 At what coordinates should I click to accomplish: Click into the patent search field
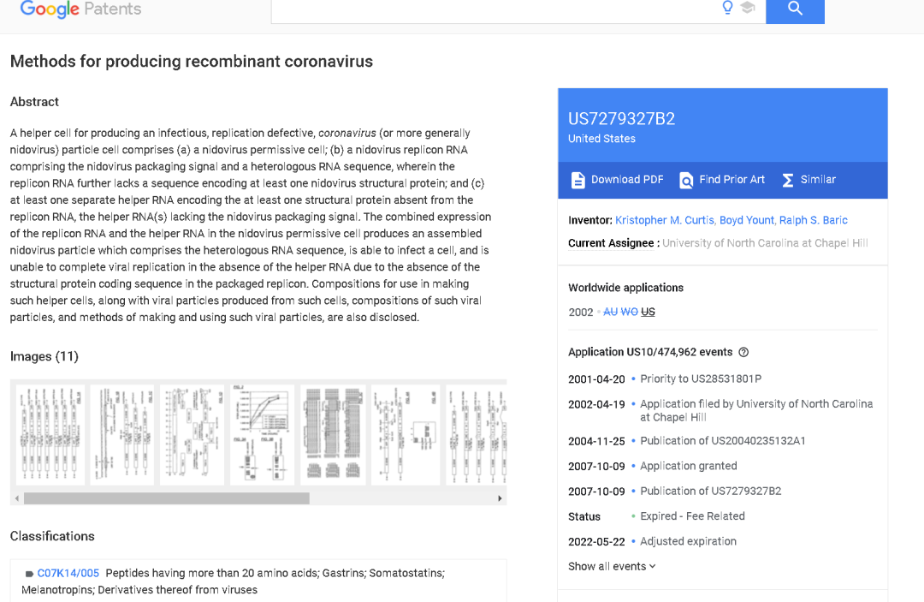pos(496,9)
